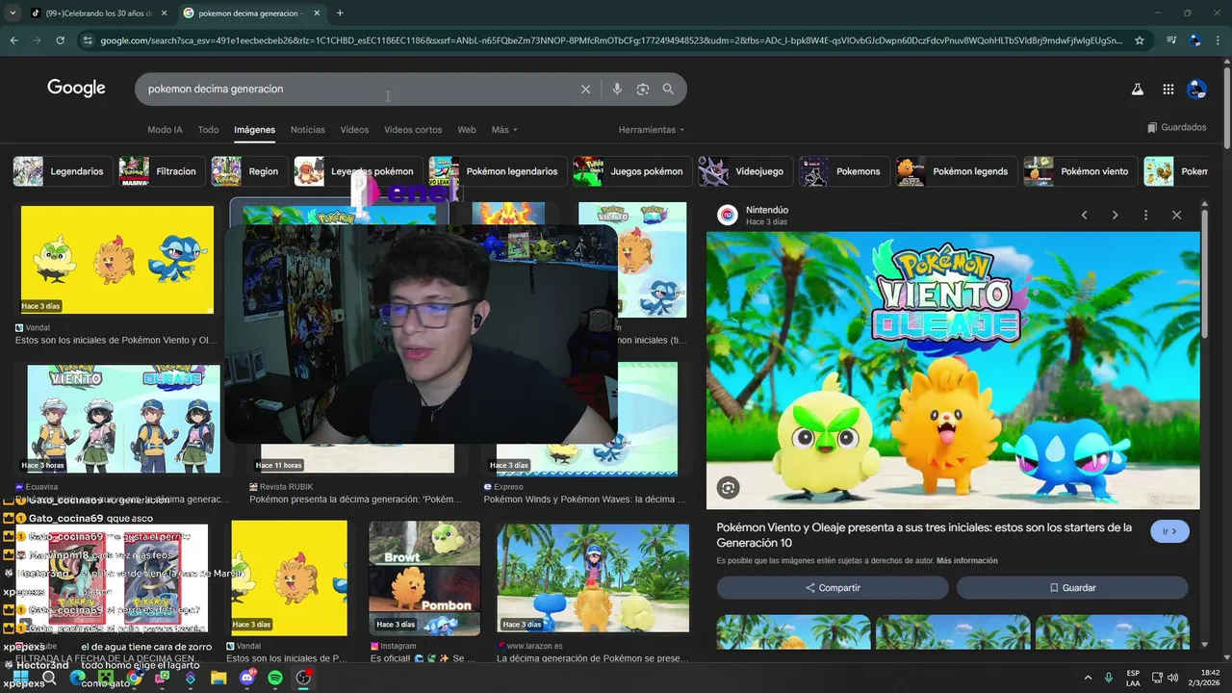Open Nintendúo source in preview header
The width and height of the screenshot is (1232, 693).
pos(756,215)
